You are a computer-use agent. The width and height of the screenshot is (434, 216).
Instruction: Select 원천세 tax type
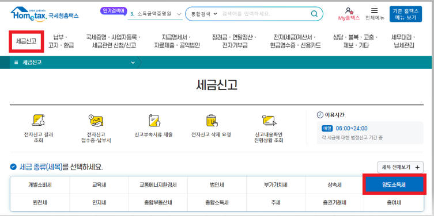tap(40, 203)
